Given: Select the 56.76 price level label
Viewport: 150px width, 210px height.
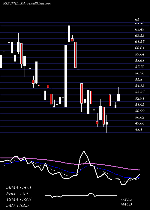Looking at the screenshot, I should pyautogui.click(x=140, y=73).
